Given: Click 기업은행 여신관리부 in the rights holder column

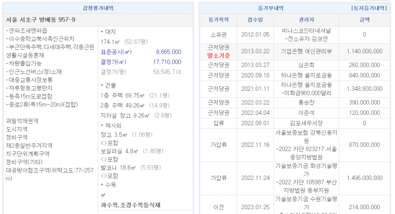Looking at the screenshot, I should coord(307,51).
